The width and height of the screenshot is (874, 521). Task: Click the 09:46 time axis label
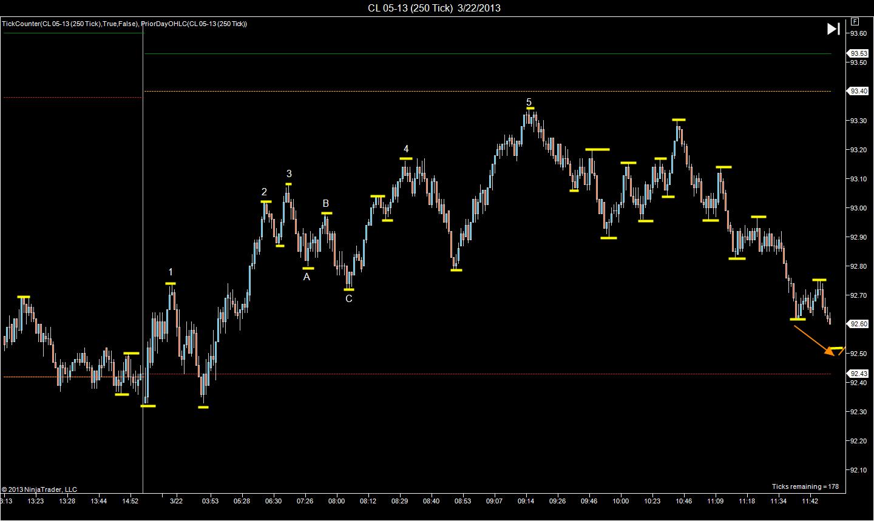tap(589, 501)
